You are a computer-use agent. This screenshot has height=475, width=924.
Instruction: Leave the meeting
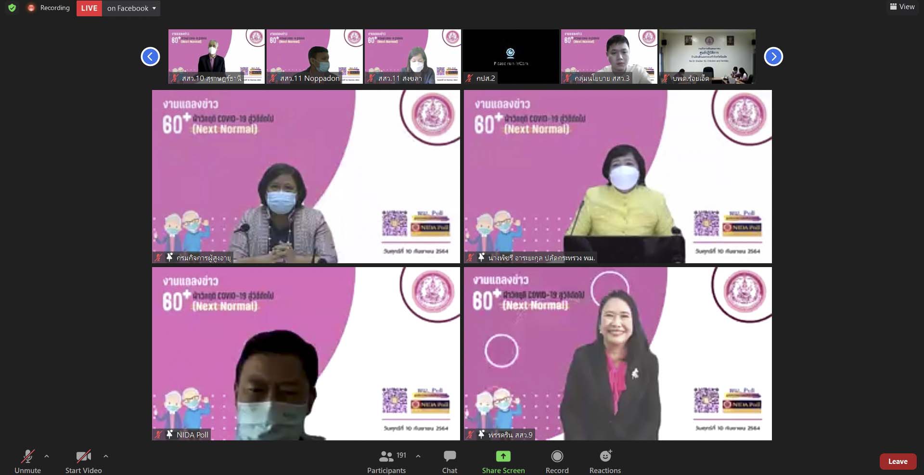point(898,461)
